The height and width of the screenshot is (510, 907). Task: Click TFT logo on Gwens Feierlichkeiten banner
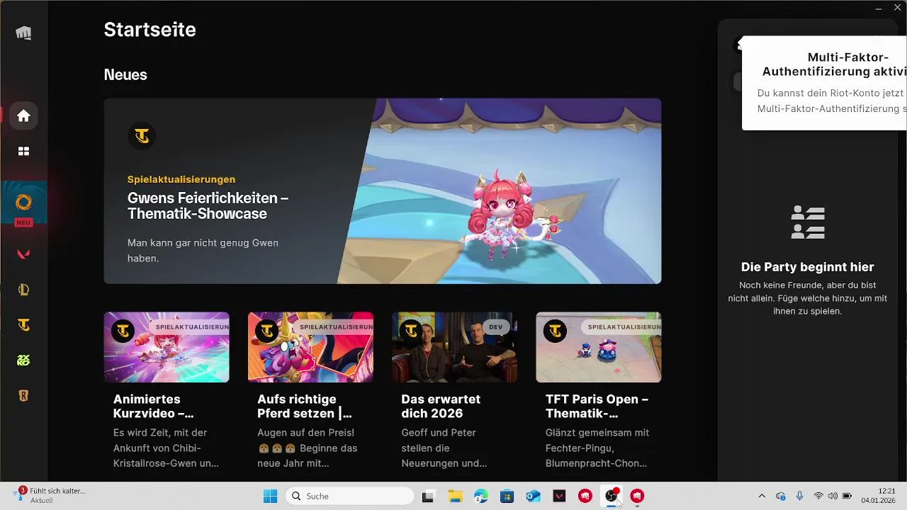click(x=142, y=135)
